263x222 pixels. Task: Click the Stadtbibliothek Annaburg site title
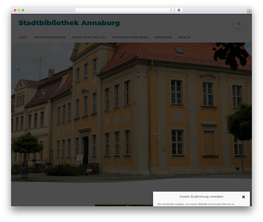69,23
